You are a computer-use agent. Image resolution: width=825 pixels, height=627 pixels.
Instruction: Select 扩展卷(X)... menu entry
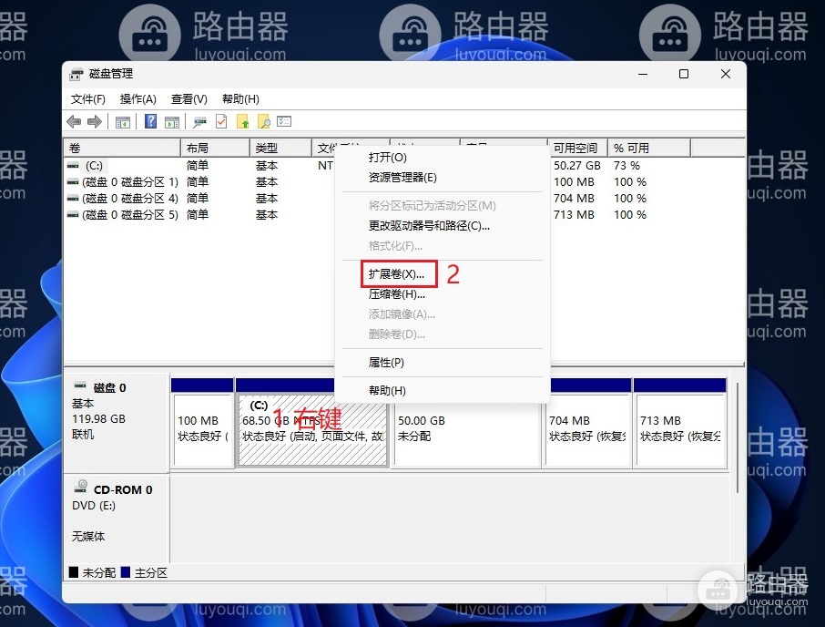[x=442, y=274]
